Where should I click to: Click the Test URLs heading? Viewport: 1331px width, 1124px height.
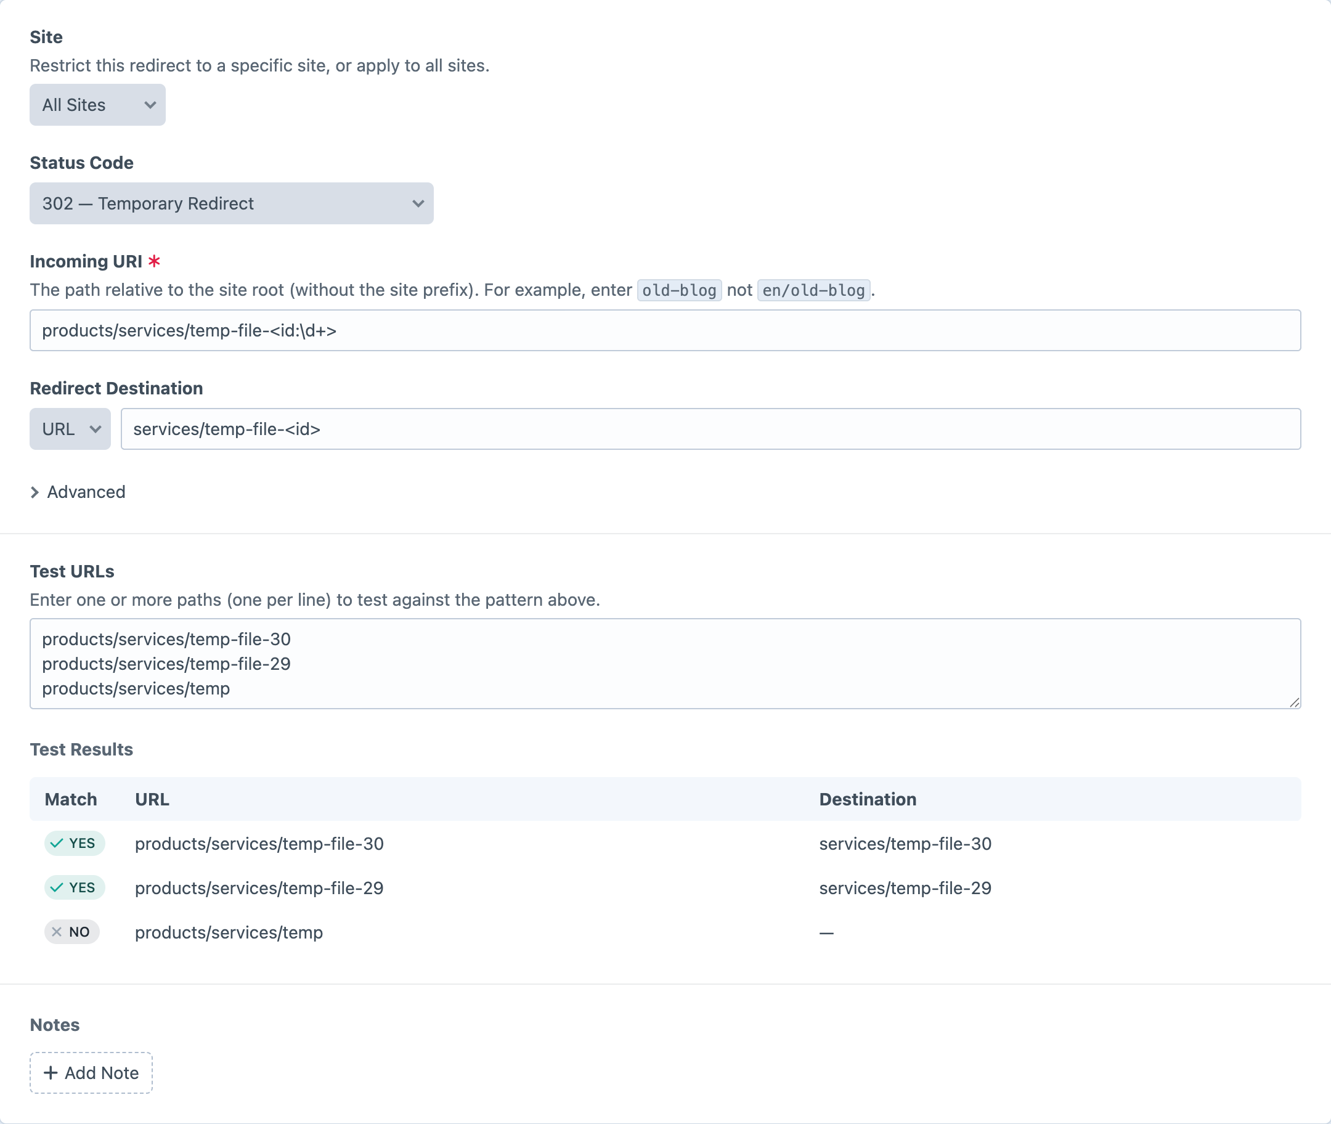(x=72, y=571)
